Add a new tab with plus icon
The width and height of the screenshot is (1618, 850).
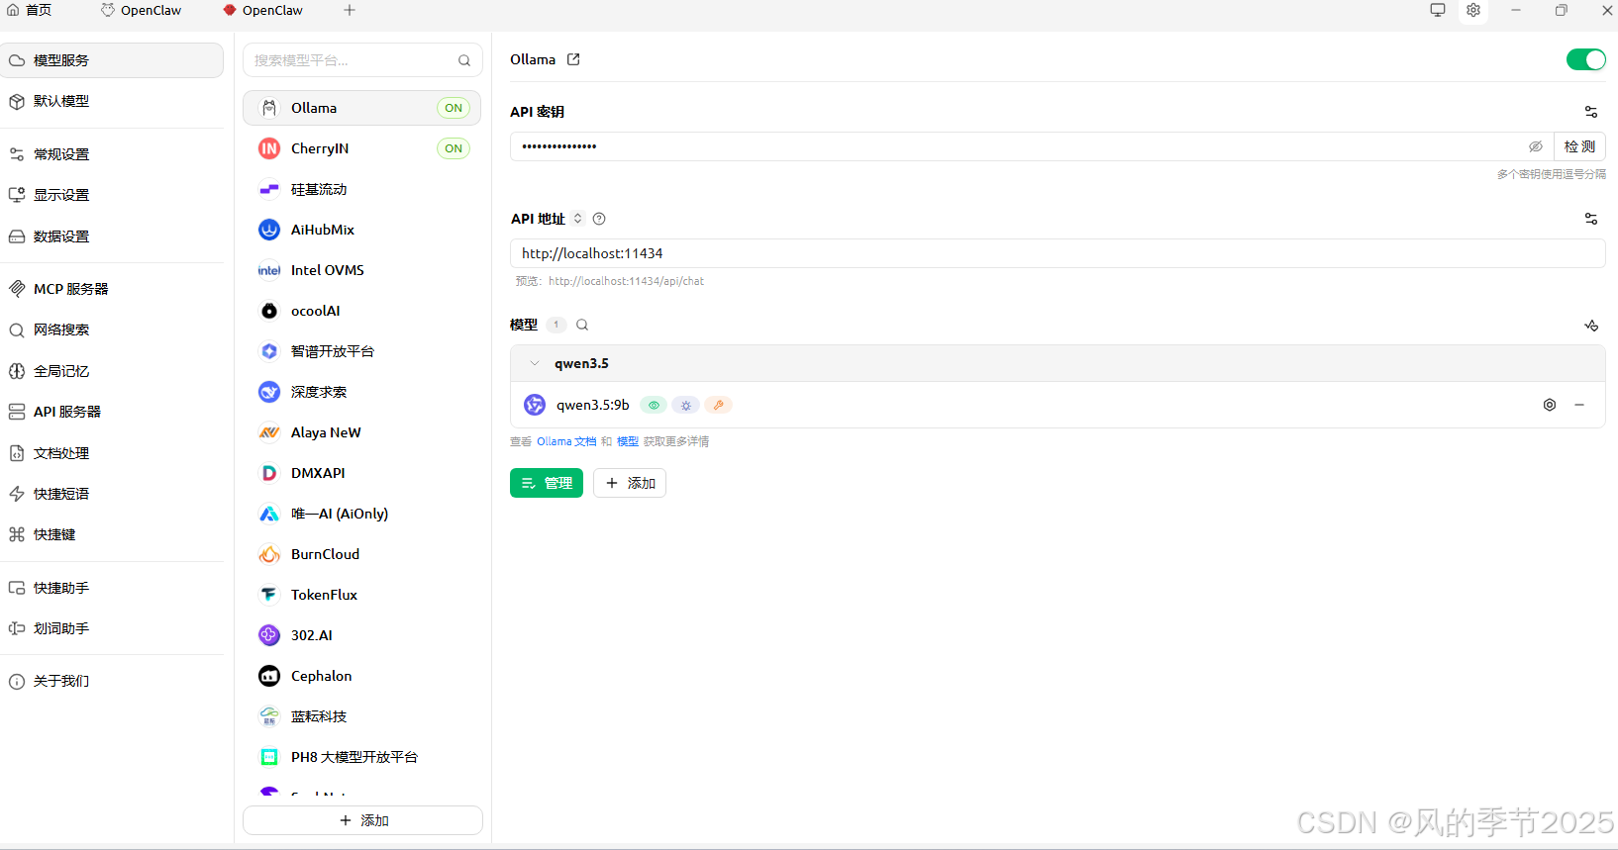click(350, 10)
